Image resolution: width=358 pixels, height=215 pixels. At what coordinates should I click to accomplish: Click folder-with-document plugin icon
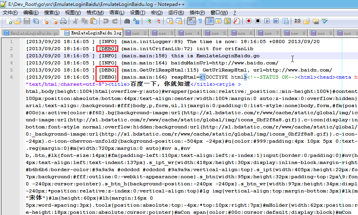306,21
